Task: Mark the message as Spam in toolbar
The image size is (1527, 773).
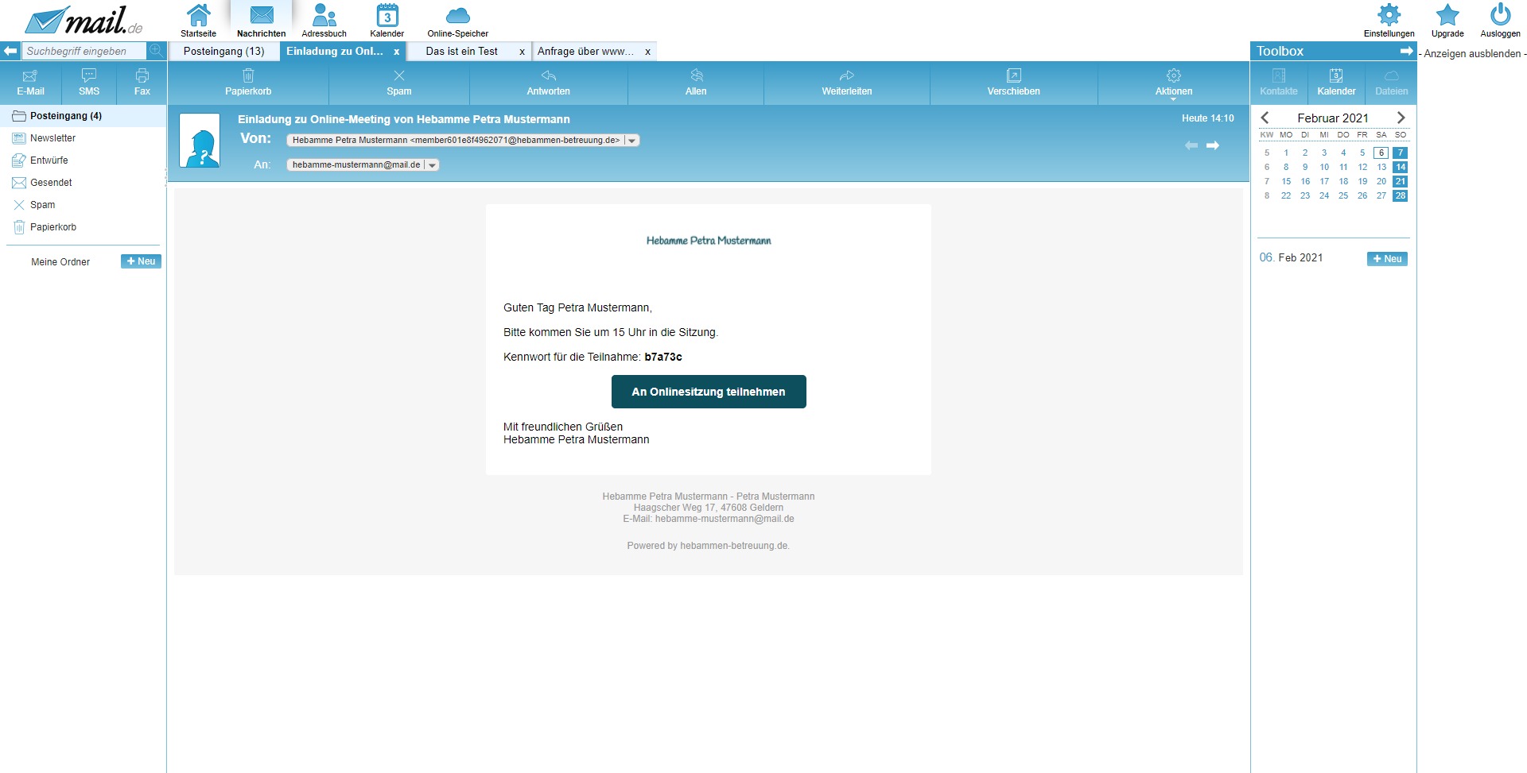Action: pyautogui.click(x=398, y=83)
